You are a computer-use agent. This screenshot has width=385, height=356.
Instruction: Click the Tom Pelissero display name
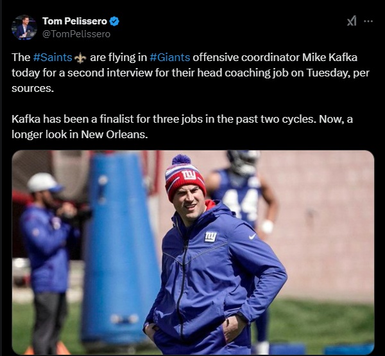pyautogui.click(x=74, y=21)
